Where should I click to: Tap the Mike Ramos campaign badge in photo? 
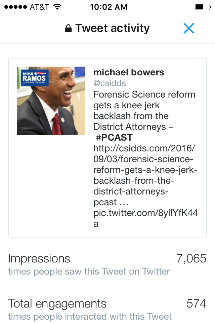(x=35, y=78)
